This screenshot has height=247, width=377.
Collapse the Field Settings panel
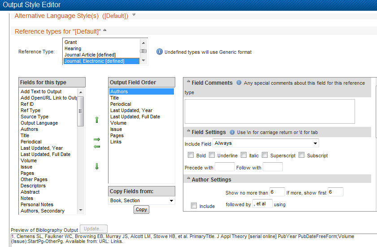(188, 130)
